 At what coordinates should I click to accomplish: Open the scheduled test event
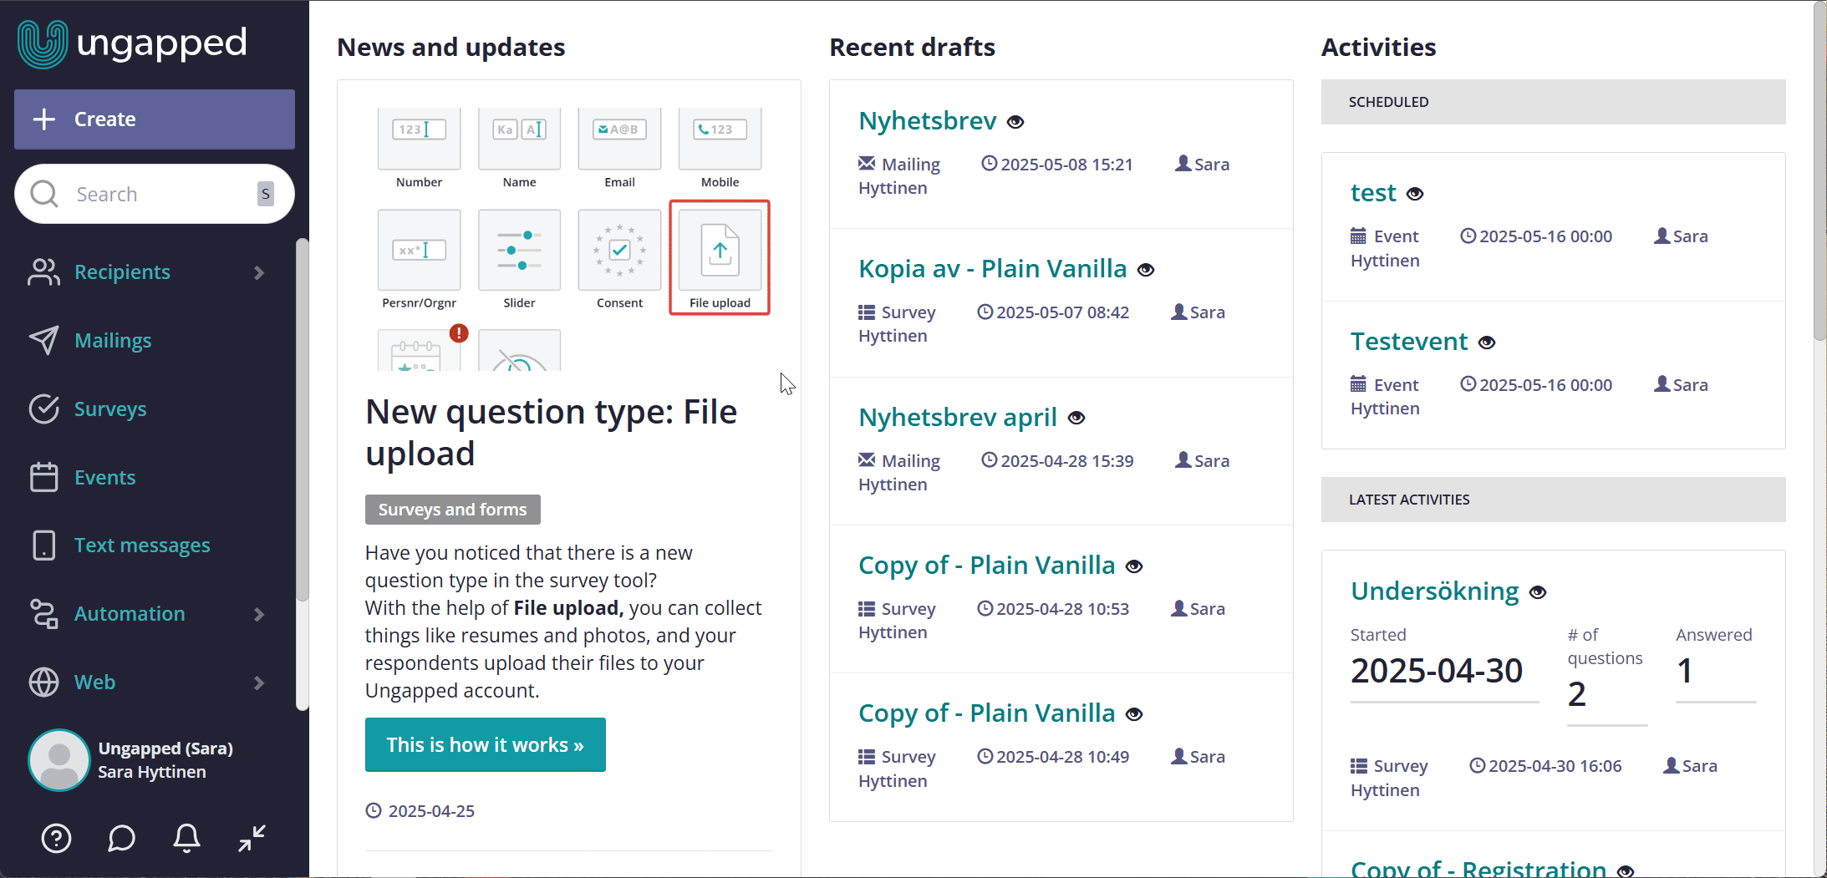(1373, 193)
